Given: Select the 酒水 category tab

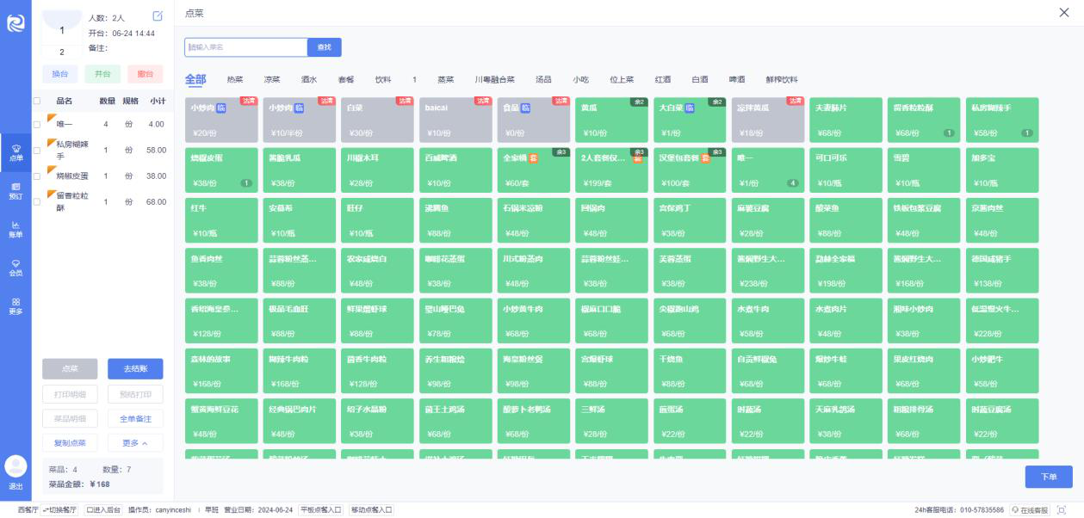Looking at the screenshot, I should tap(309, 79).
